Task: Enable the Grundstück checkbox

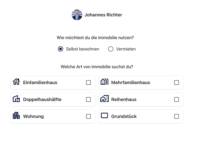Action: tap(177, 116)
